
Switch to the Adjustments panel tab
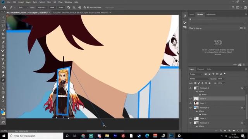tap(211, 14)
